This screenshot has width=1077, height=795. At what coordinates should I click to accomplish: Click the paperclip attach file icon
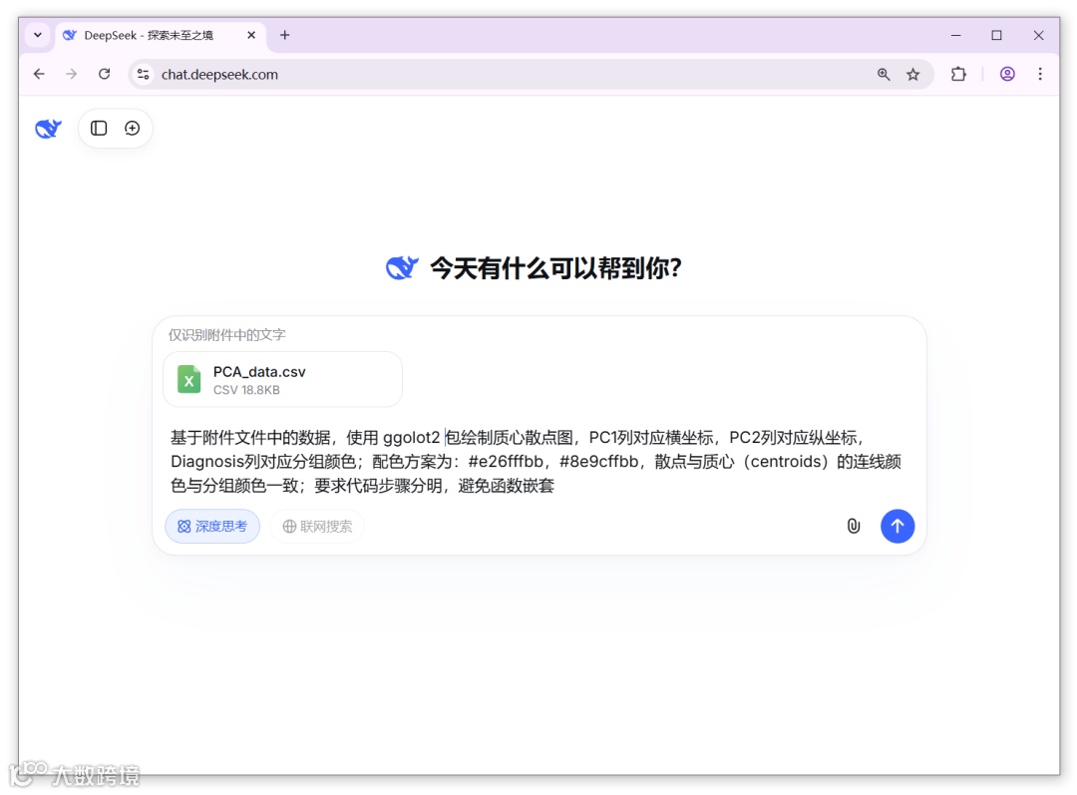(x=853, y=527)
